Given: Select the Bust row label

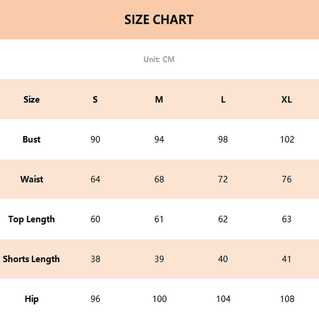Looking at the screenshot, I should [32, 139].
